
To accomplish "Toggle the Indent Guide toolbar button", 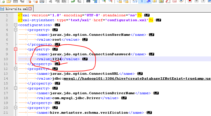I will pos(148,1).
